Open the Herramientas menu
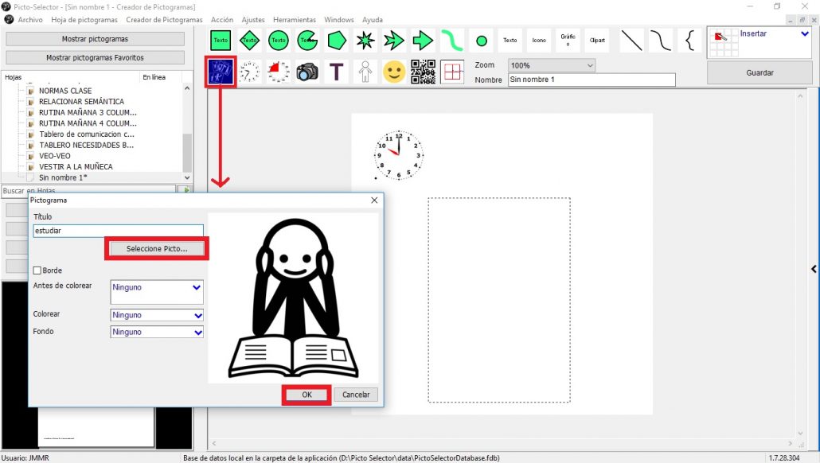This screenshot has width=820, height=463. click(294, 19)
